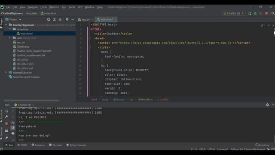Open the Refactor menu

coord(54,7)
